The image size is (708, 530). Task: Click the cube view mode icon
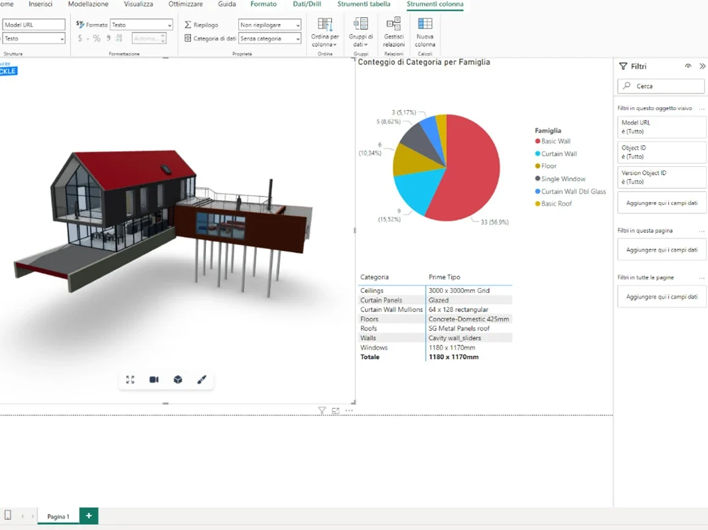178,380
